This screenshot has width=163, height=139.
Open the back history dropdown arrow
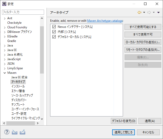[x=144, y=12]
